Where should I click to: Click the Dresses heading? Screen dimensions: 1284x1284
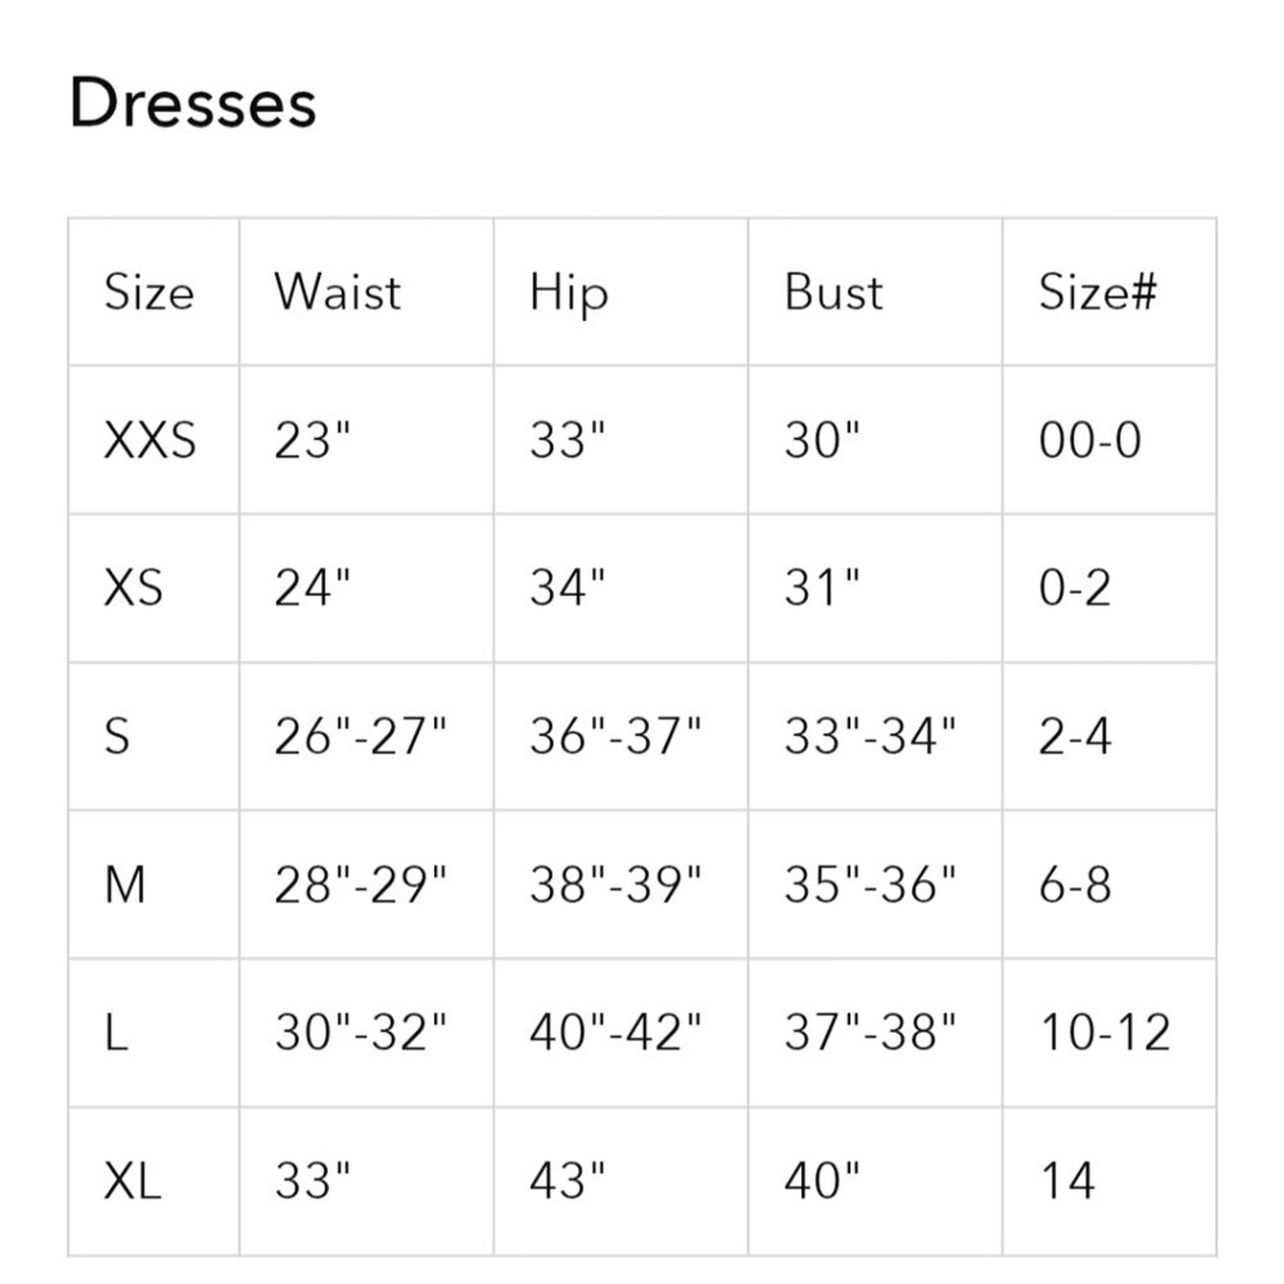pos(193,103)
